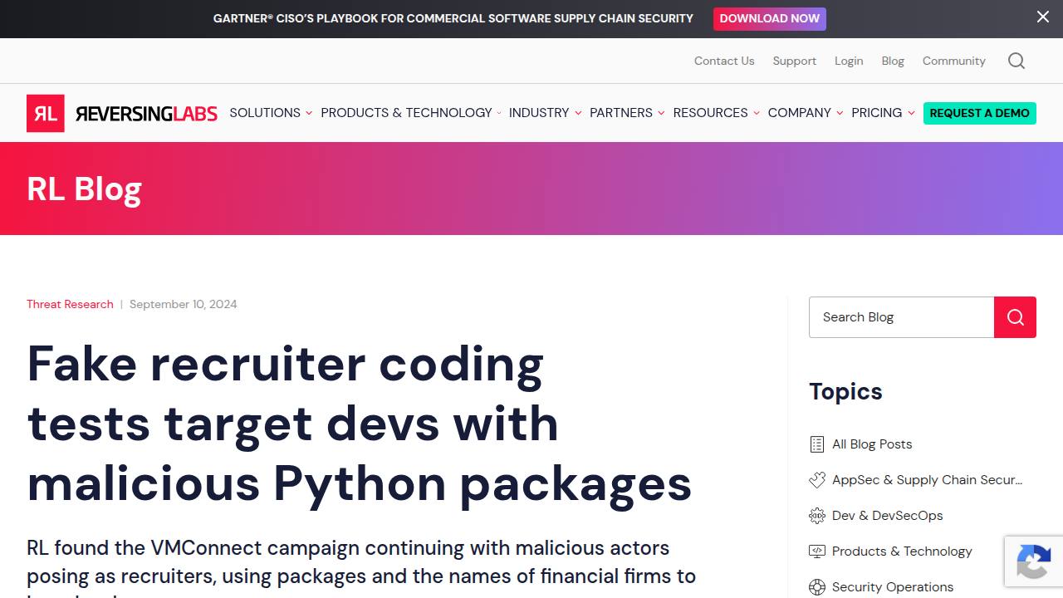Screen dimensions: 1063x598
Task: Open the Community link
Action: (953, 61)
